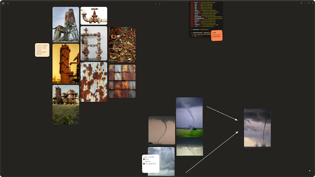Click the plus add button
Viewport: 315px width, 177px height.
[310, 171]
